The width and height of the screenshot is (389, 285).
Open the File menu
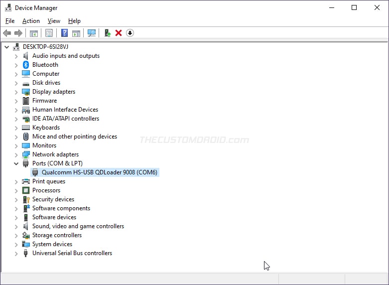[10, 21]
